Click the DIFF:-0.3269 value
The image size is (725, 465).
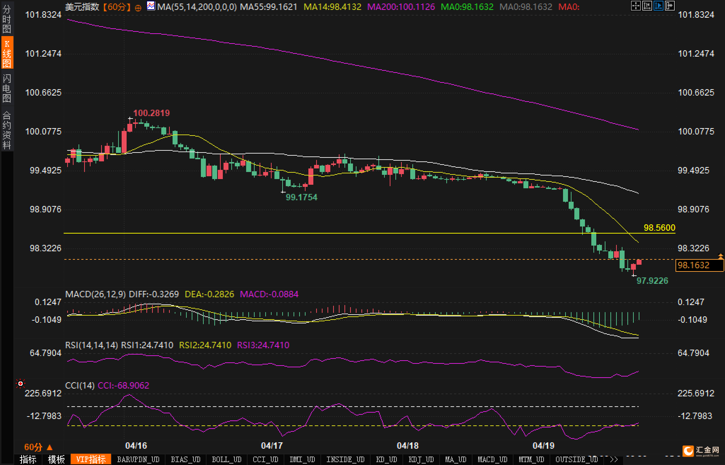[x=154, y=294]
